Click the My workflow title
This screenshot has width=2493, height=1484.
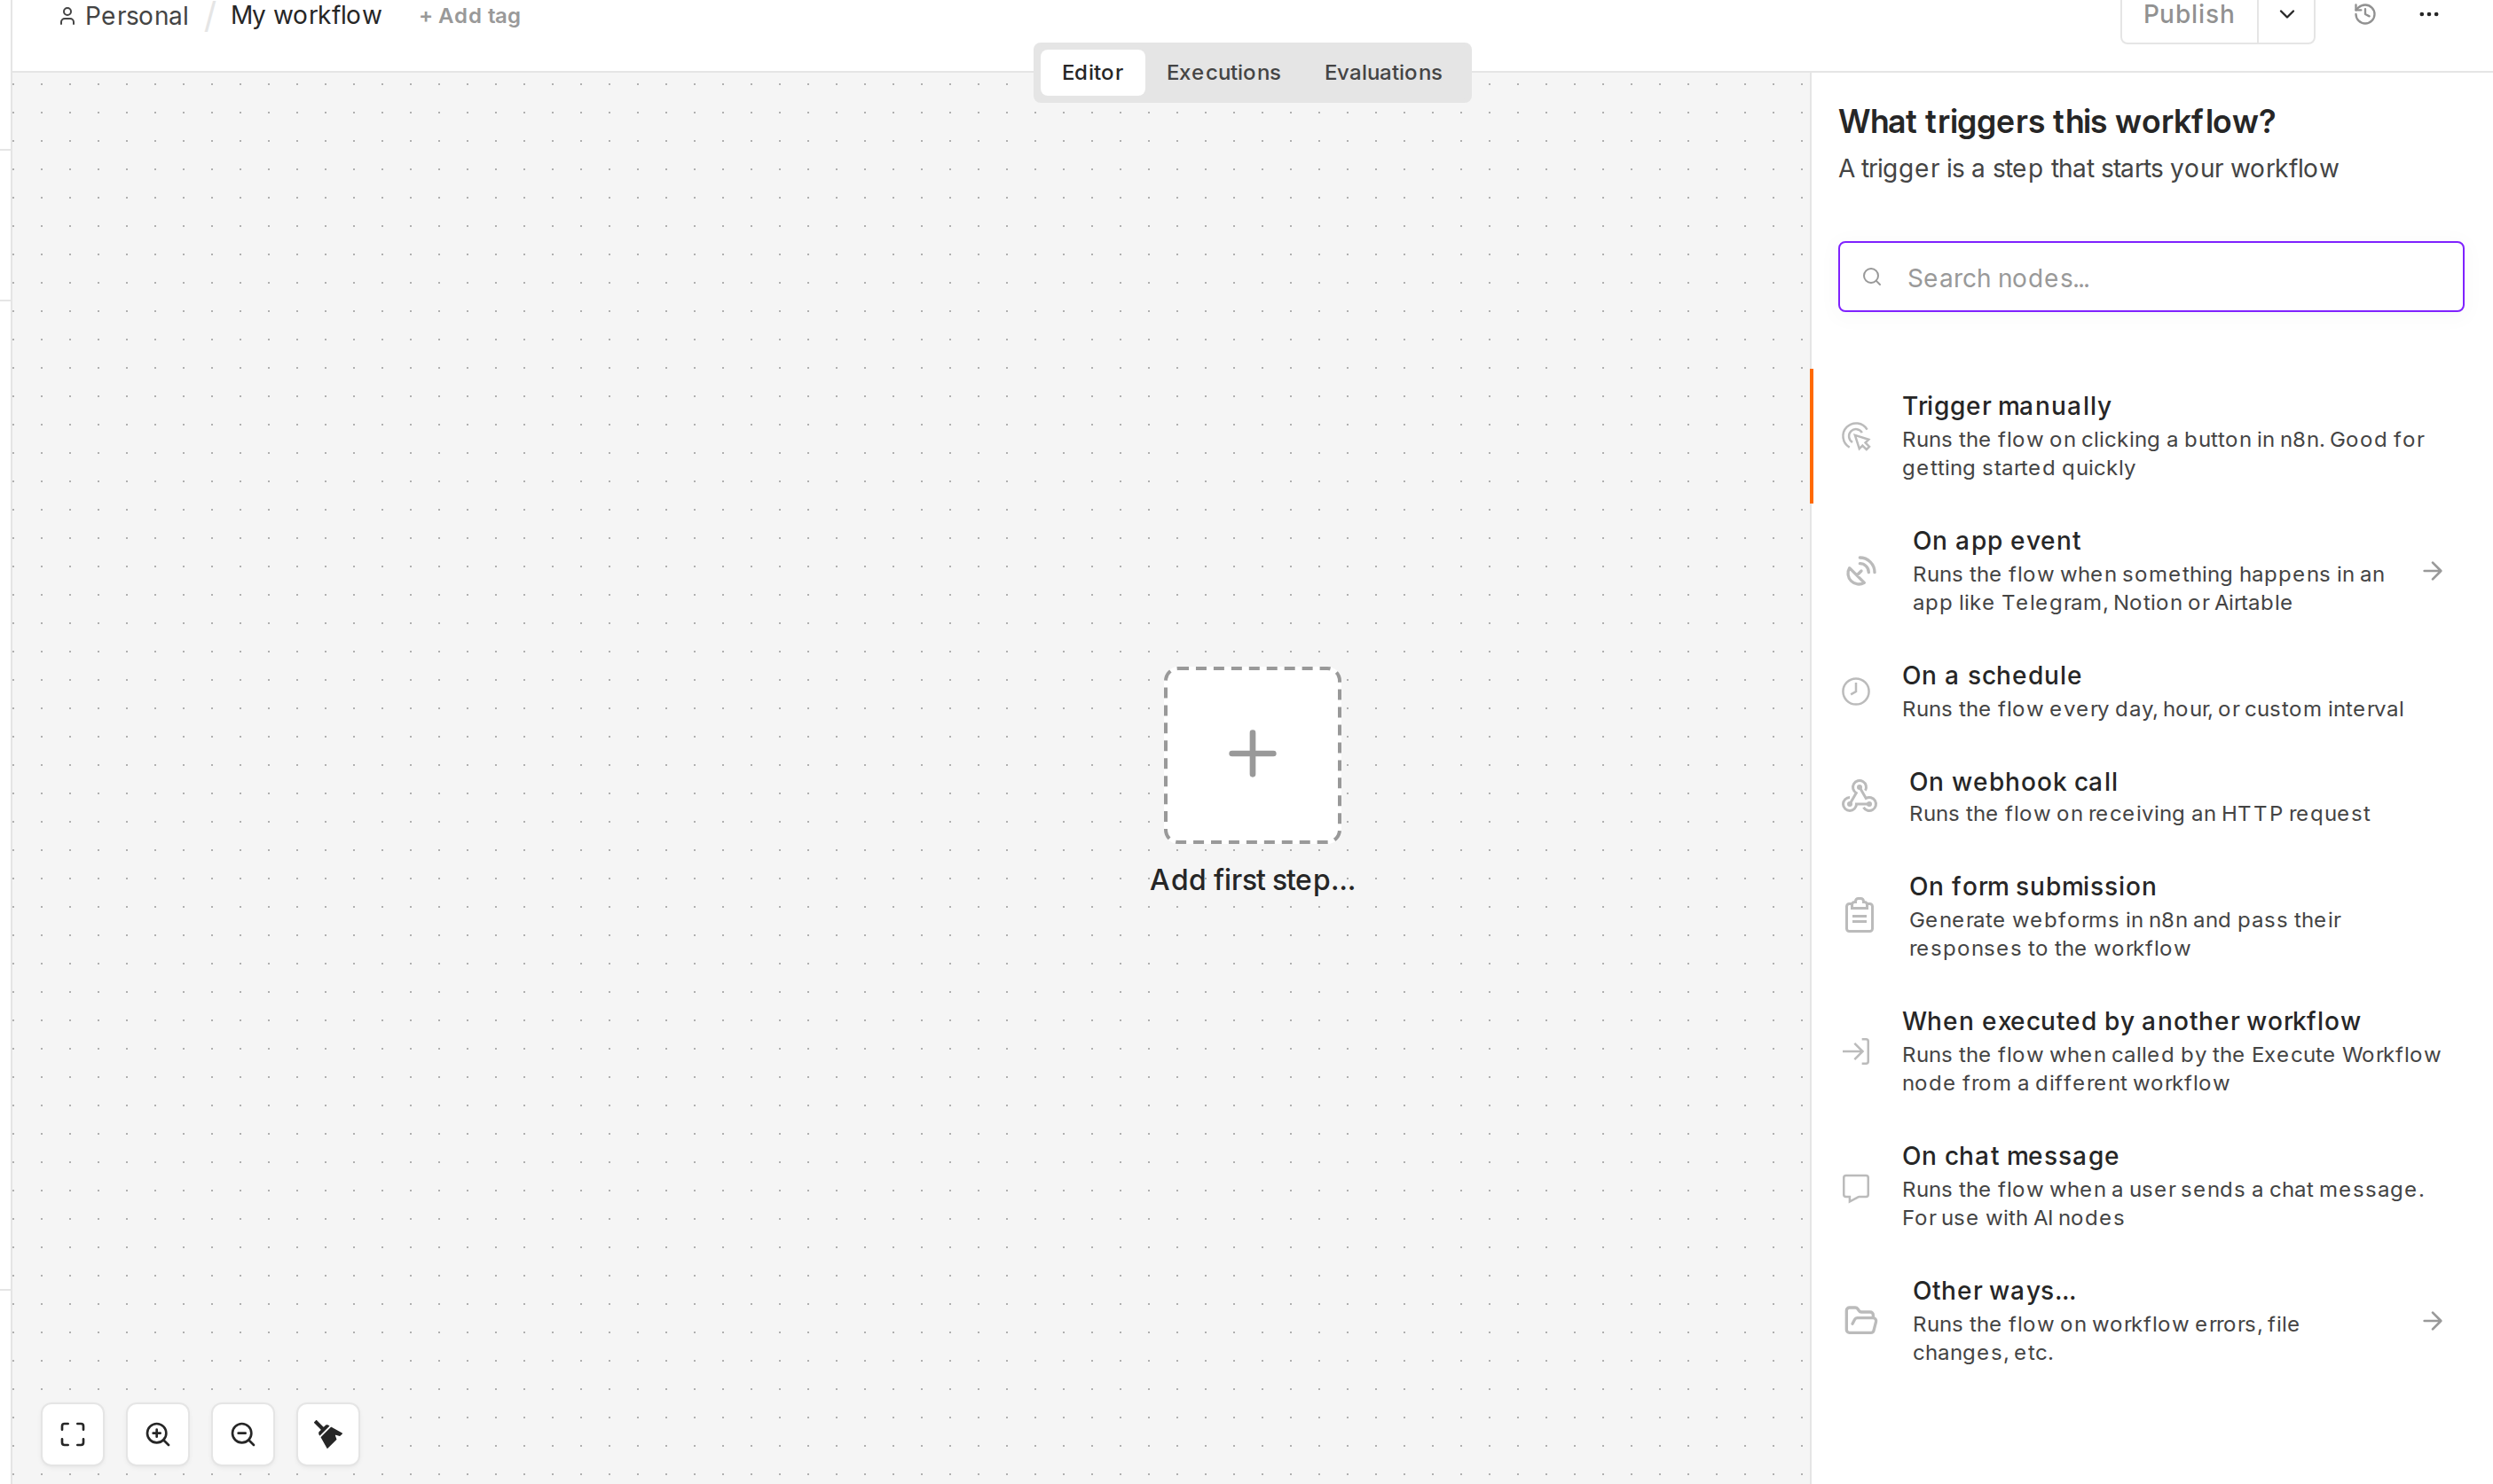pyautogui.click(x=306, y=15)
